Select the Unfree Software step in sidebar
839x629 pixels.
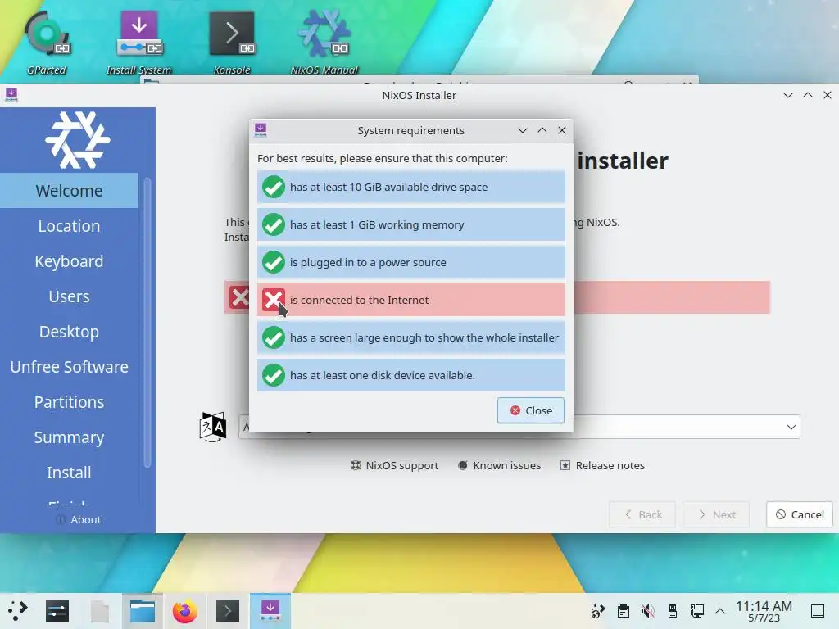pos(69,367)
